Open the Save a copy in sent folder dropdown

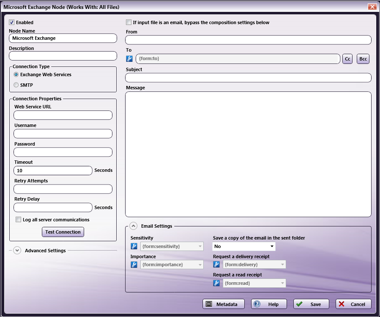point(244,246)
